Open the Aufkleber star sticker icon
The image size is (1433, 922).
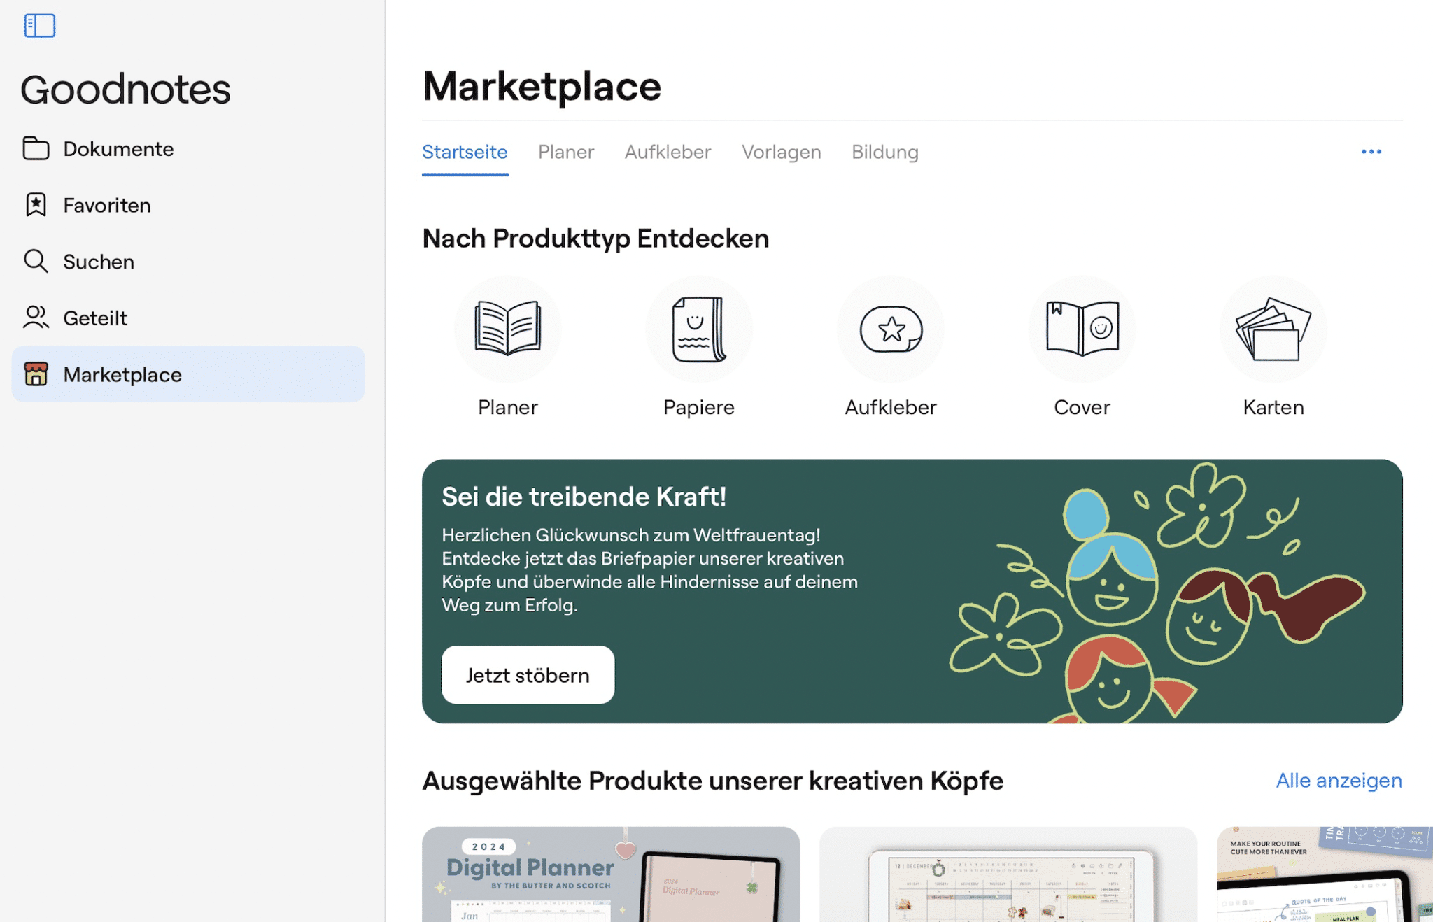891,329
